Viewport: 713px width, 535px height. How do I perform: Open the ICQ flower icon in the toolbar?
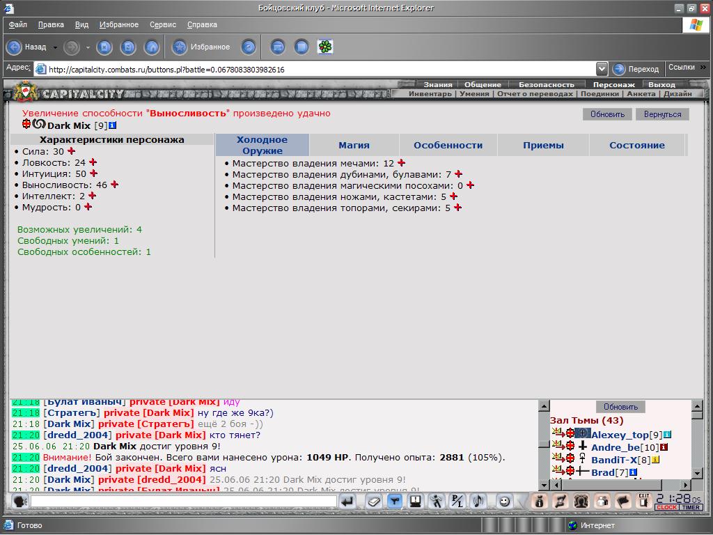pos(325,47)
